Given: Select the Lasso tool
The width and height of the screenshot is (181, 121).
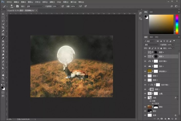Looking at the screenshot, I should [x=3, y=21].
